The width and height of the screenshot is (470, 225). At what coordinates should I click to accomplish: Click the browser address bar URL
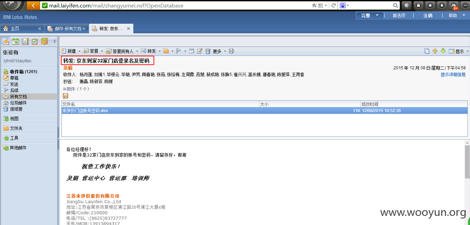coord(117,5)
